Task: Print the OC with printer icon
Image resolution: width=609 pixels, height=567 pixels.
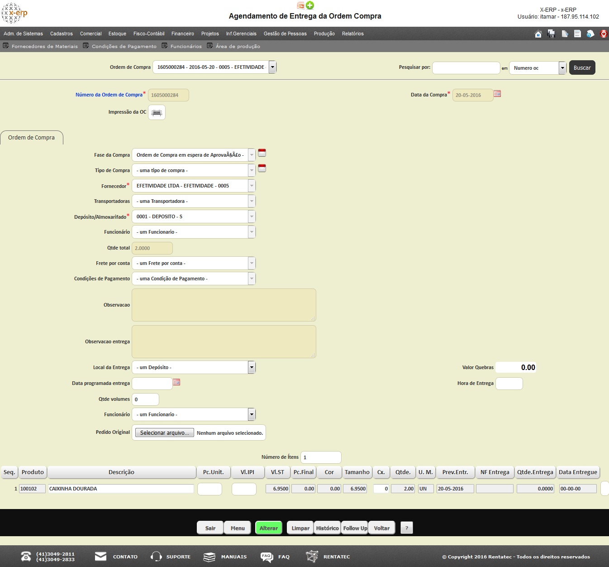Action: point(157,112)
